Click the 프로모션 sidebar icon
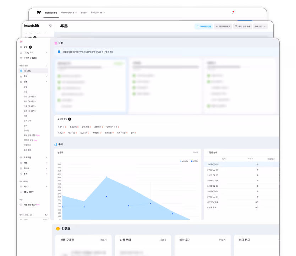Screen dimensions: 296x256 point(21,157)
